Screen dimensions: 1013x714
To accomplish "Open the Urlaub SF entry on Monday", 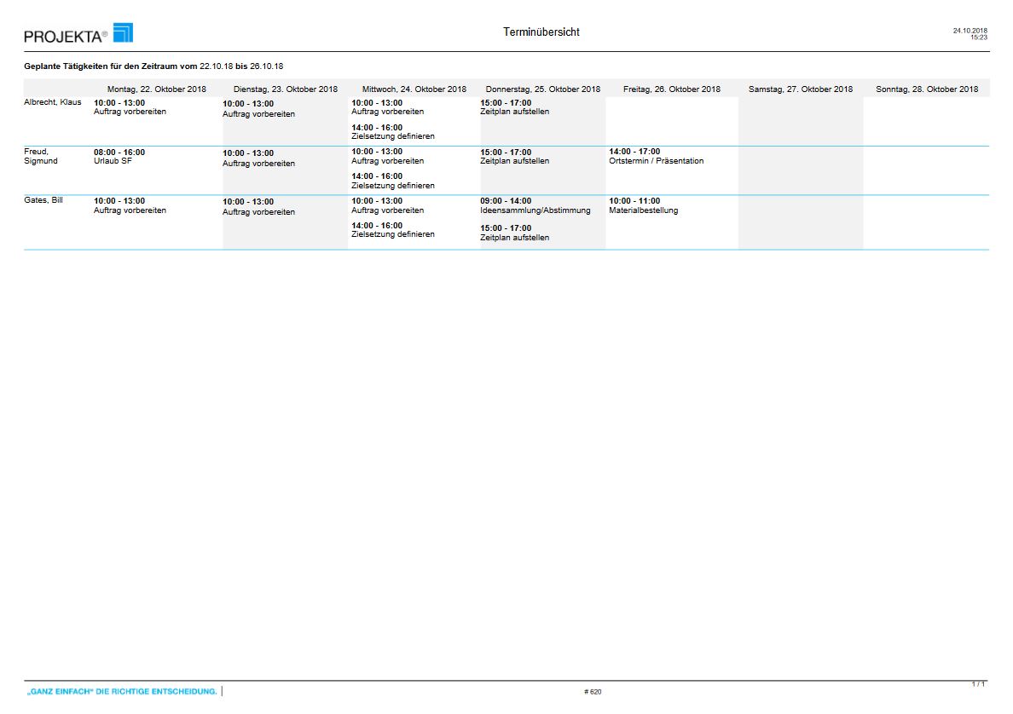I will pos(113,161).
